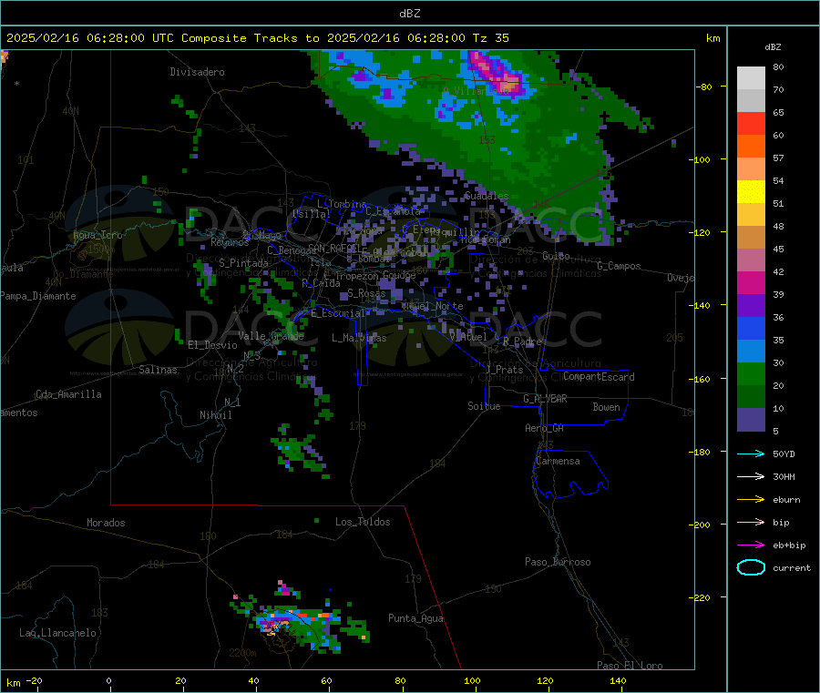
Task: Click the bip pink arrow legend icon
Action: tap(751, 522)
